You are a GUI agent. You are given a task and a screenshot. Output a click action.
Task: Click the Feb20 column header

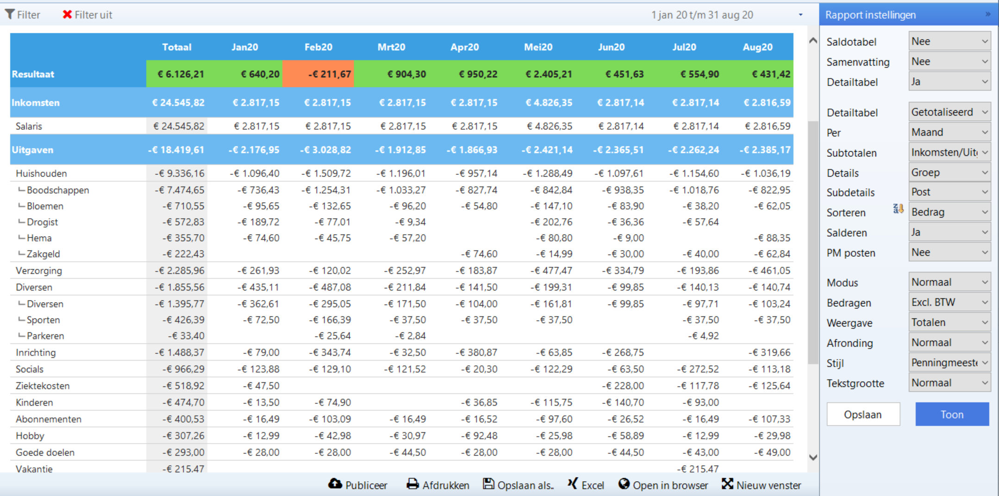(x=318, y=47)
